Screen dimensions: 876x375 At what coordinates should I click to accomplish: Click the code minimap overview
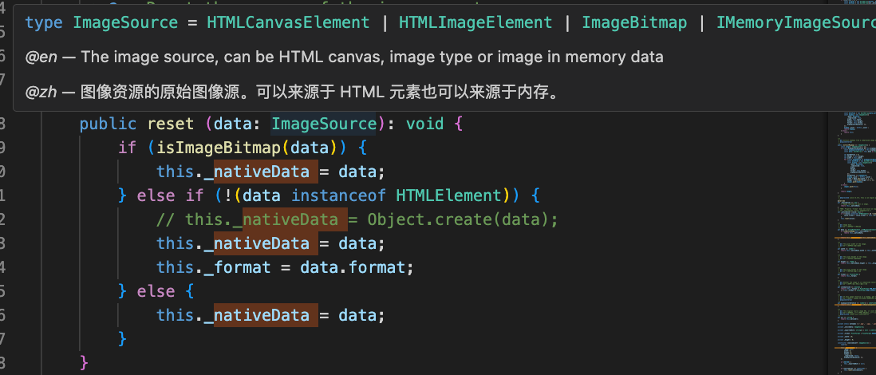851,239
